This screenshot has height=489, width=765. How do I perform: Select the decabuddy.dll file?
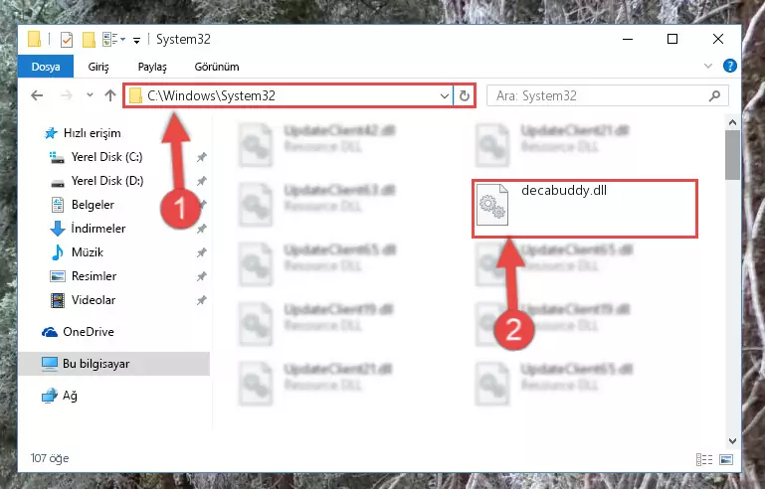(x=585, y=208)
